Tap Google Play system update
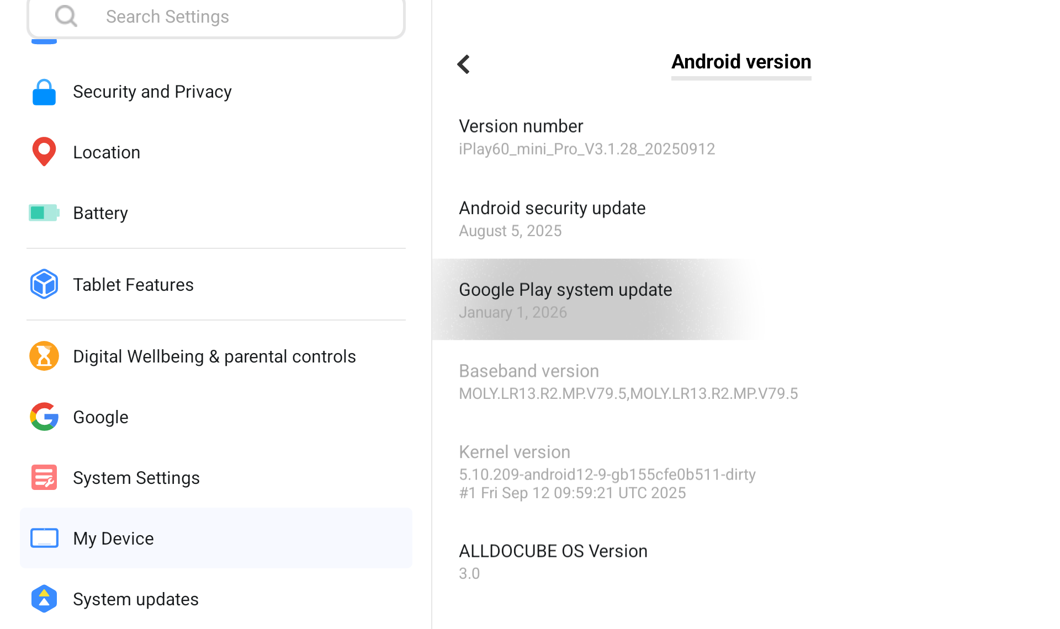Viewport: 1060px width, 629px height. (x=565, y=300)
